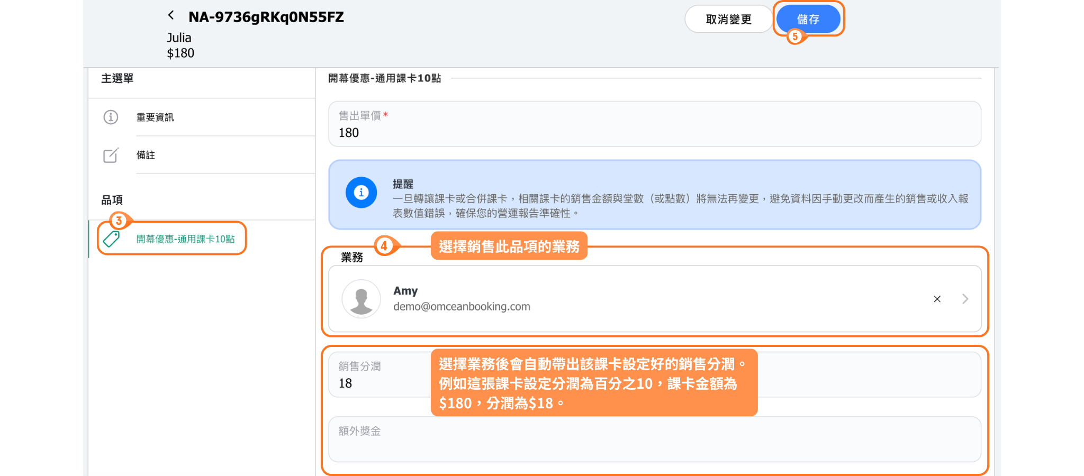
Task: Open 重要資訊 menu item
Action: [155, 117]
